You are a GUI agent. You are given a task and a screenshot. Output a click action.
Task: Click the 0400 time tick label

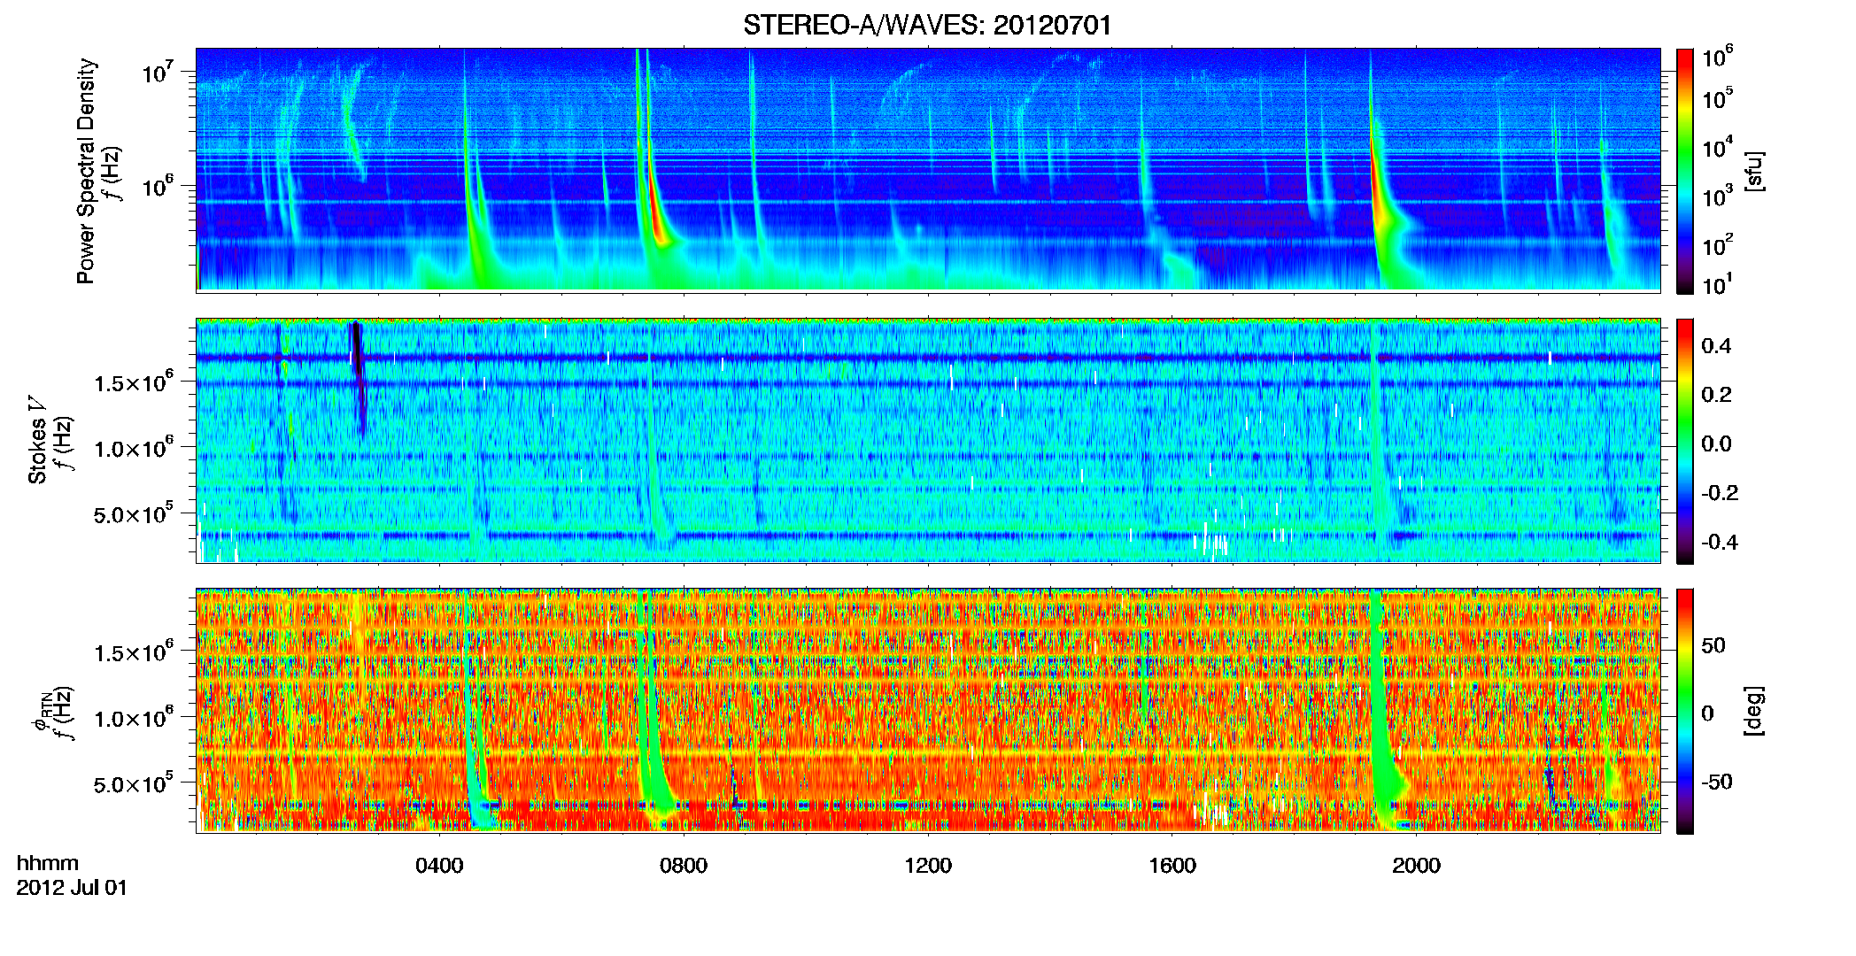click(439, 865)
